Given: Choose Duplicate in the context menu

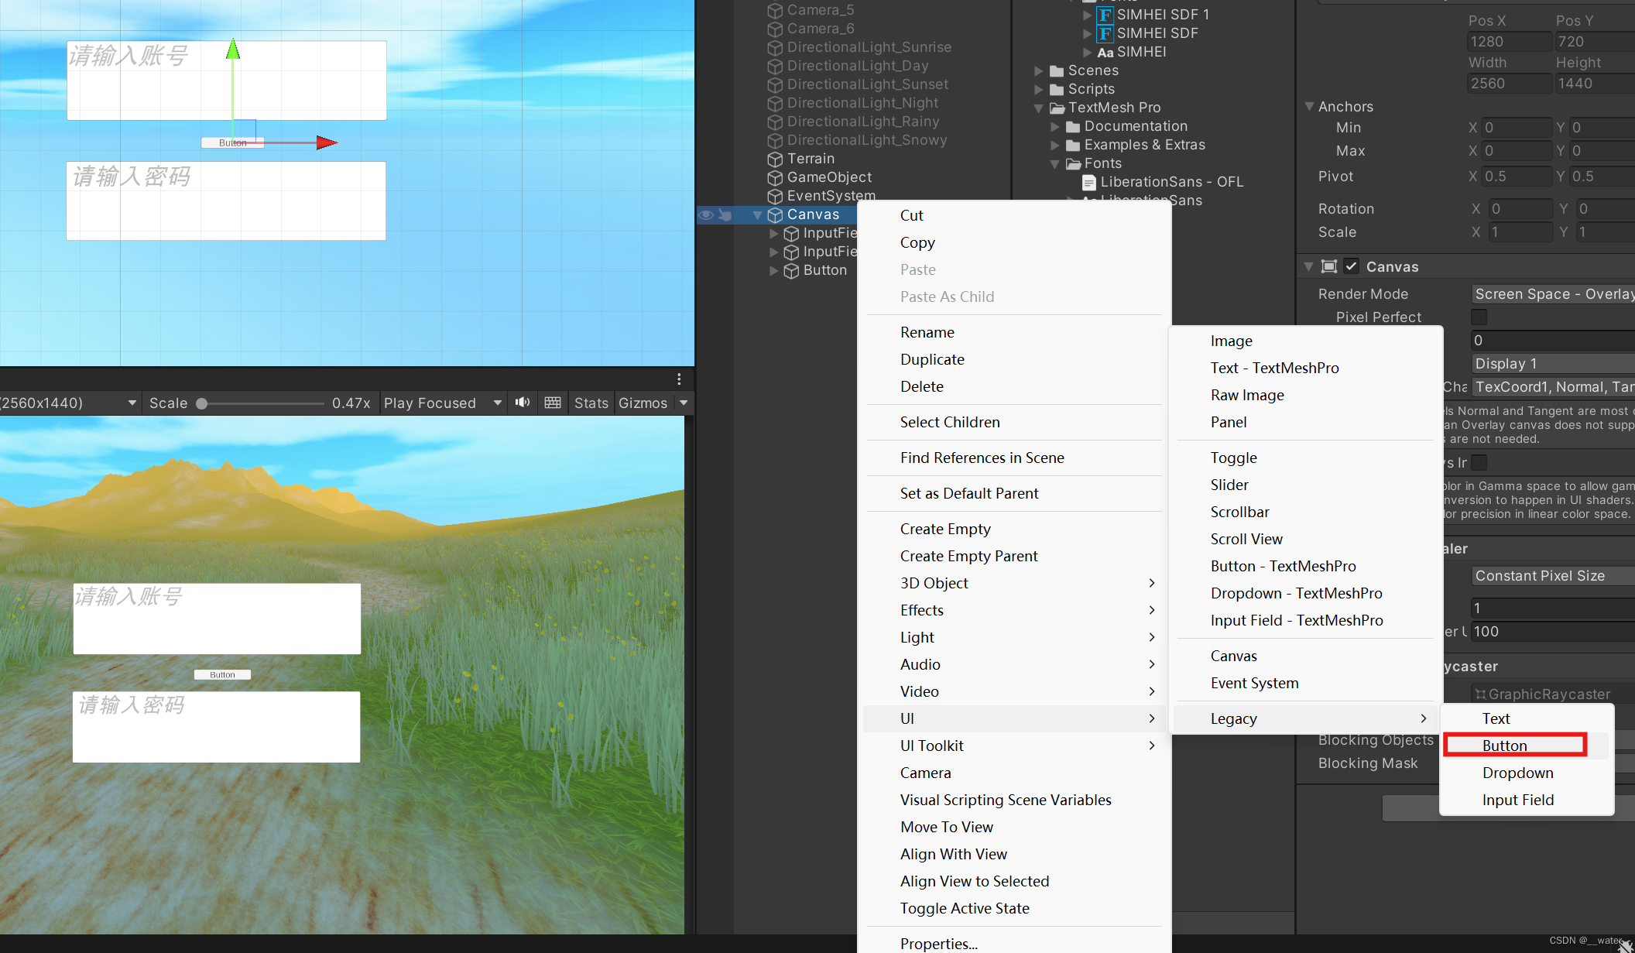Looking at the screenshot, I should click(x=932, y=359).
